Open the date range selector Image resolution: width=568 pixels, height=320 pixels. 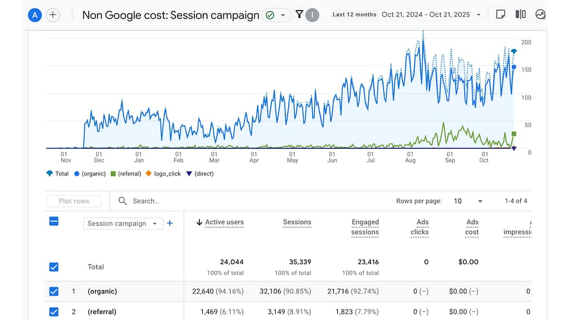point(428,15)
